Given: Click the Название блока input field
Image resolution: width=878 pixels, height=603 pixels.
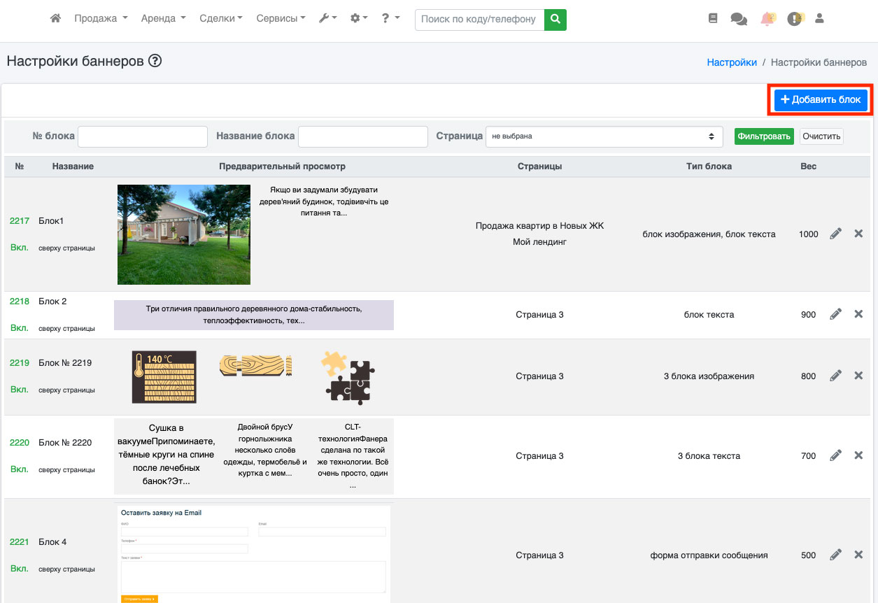Looking at the screenshot, I should point(362,136).
